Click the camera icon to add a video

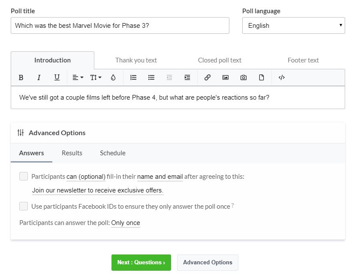[x=244, y=77]
